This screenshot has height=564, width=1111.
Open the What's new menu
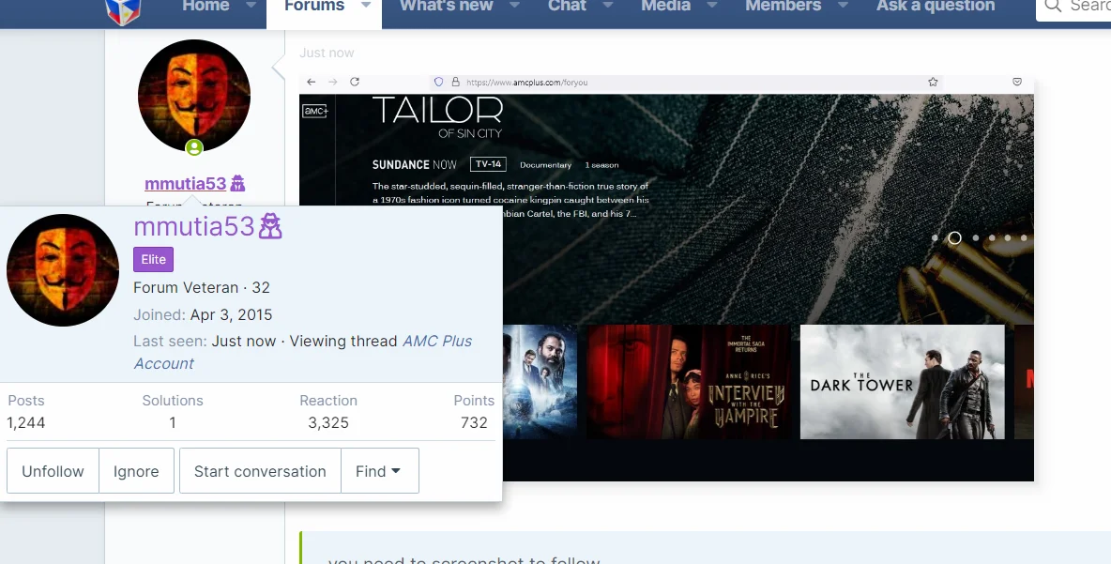click(x=447, y=7)
